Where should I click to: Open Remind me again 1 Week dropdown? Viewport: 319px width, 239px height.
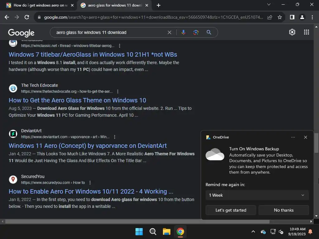tap(257, 195)
